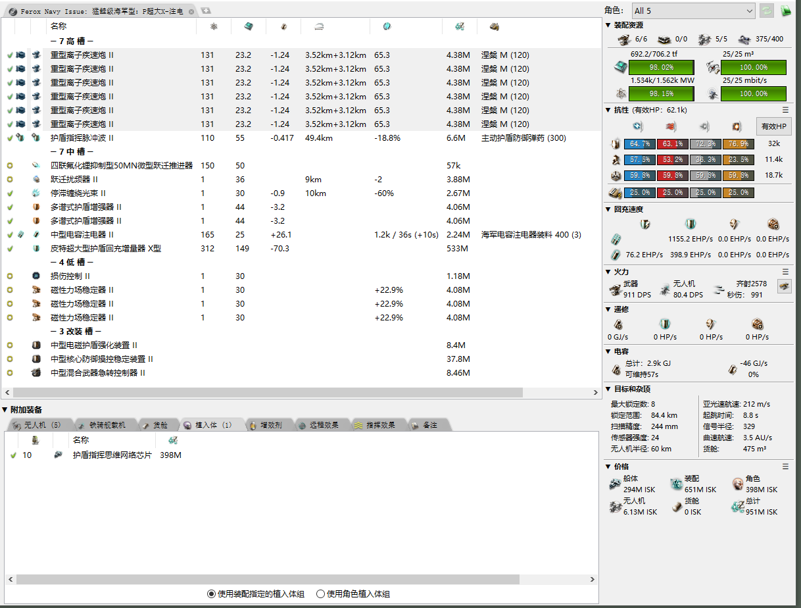
Task: Click the green skill book icon
Action: (x=785, y=11)
